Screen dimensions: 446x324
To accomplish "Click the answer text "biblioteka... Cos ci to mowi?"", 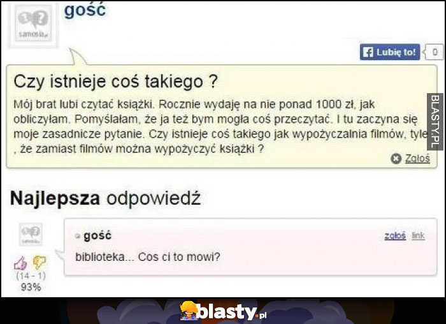I will coord(148,257).
